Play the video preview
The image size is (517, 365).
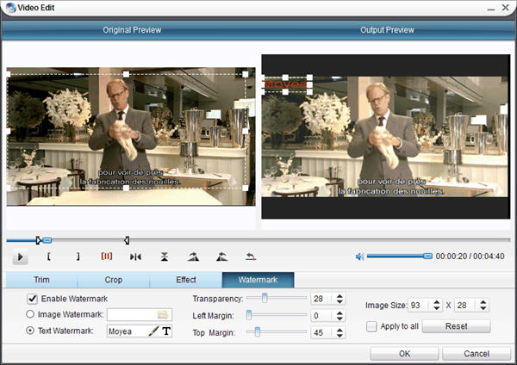(20, 257)
